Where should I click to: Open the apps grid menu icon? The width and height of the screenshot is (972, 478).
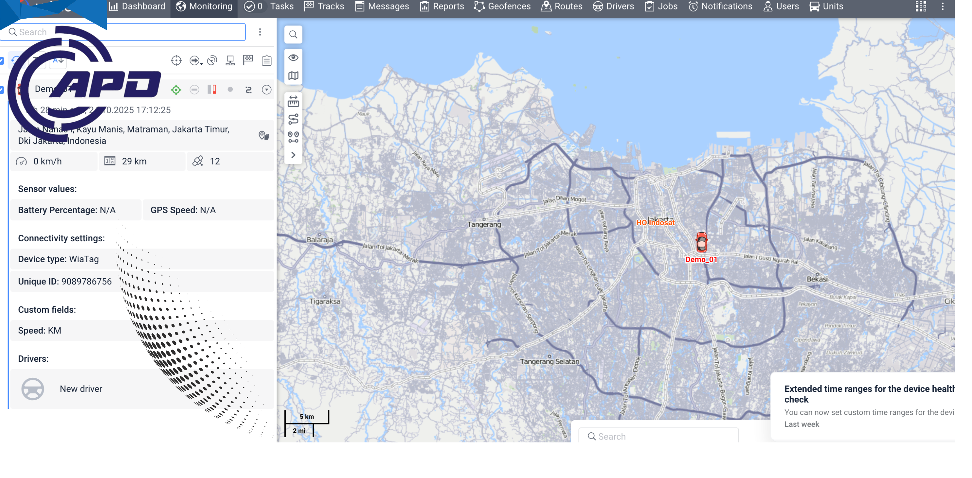[921, 7]
